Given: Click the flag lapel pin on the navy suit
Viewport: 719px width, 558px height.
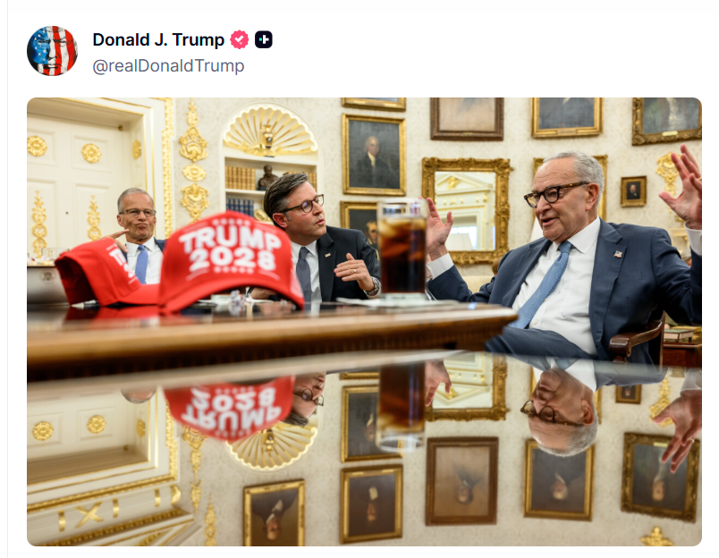Looking at the screenshot, I should coord(618,254).
